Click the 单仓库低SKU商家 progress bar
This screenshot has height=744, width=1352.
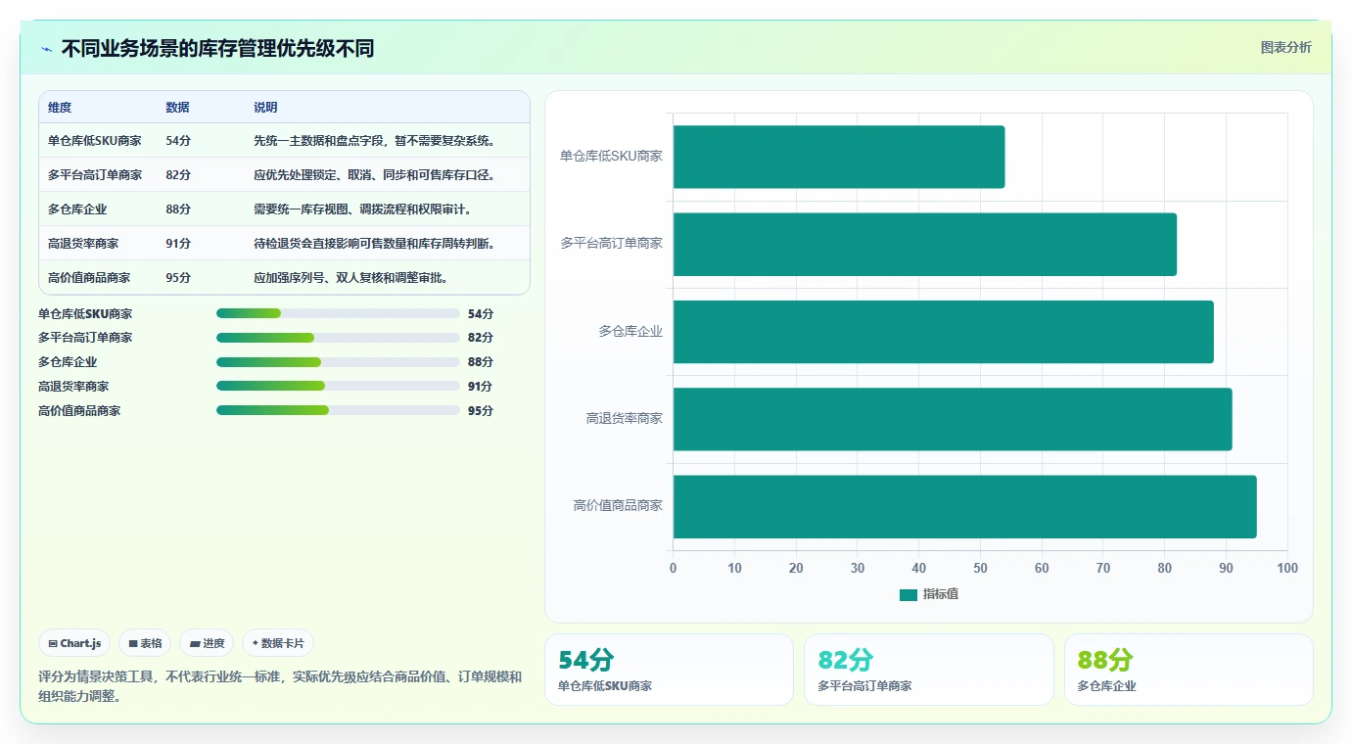point(338,313)
